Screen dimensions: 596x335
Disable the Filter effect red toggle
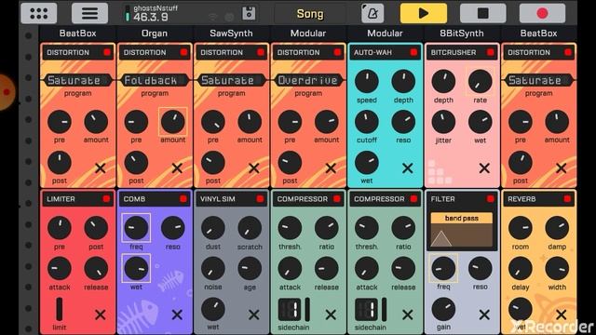point(491,198)
